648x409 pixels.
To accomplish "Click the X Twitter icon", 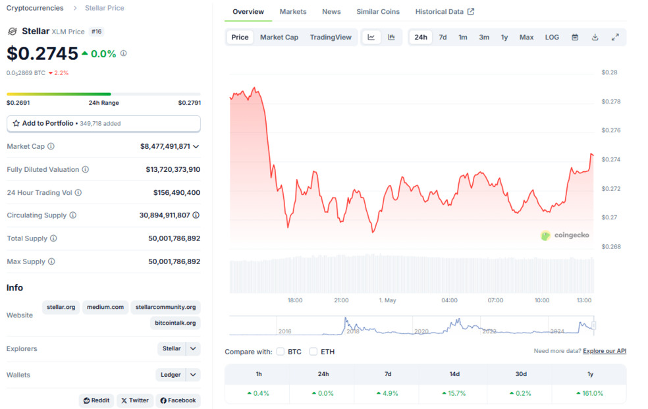I will point(124,400).
